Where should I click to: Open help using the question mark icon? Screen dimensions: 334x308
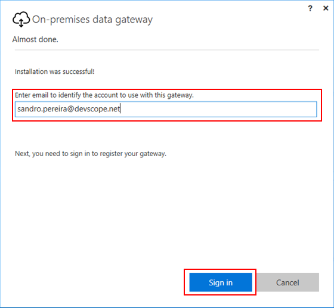coord(310,8)
